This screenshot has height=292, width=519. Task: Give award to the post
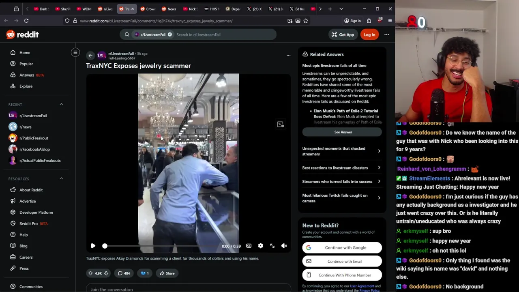pyautogui.click(x=145, y=273)
